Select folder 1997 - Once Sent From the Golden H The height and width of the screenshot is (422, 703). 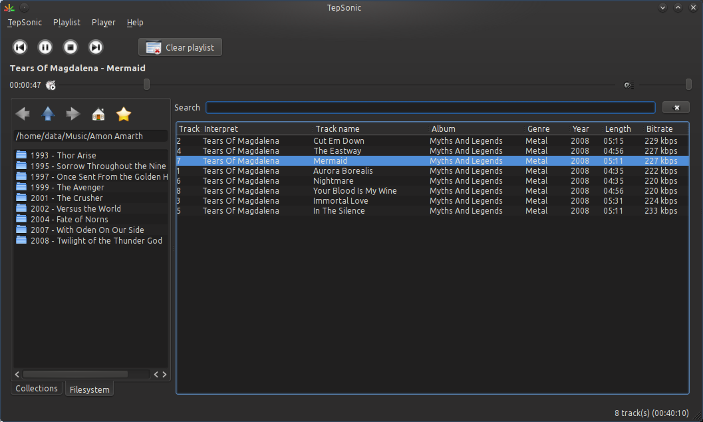pos(91,176)
